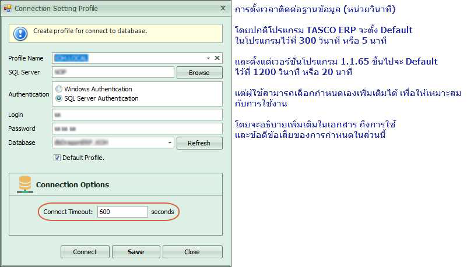467x267 pixels.
Task: Click into the Login field
Action: tap(138, 115)
